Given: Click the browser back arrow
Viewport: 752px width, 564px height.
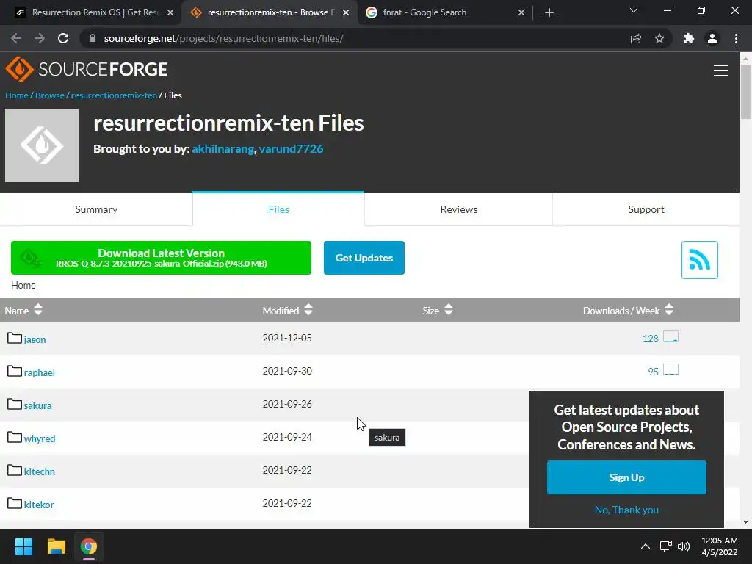Looking at the screenshot, I should point(16,38).
